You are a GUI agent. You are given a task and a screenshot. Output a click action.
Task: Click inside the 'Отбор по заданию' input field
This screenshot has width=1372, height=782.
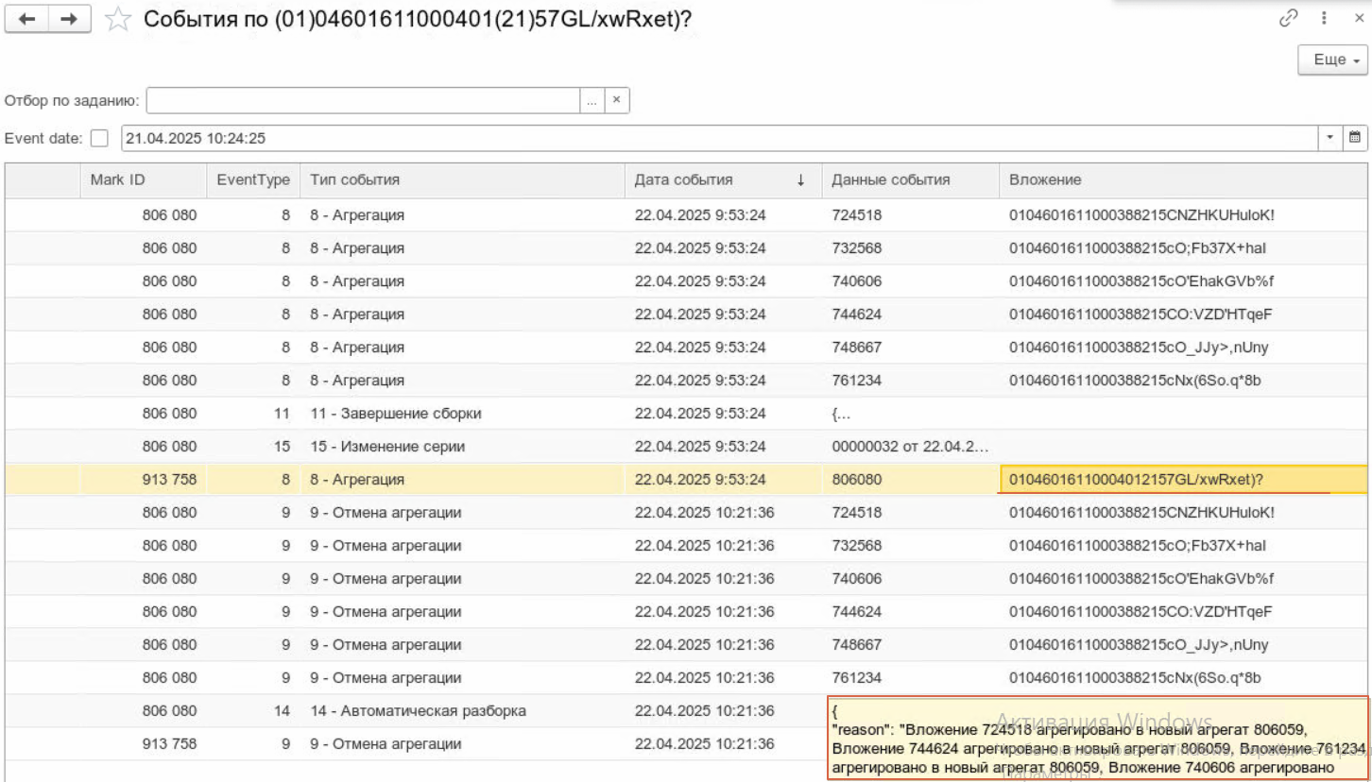363,100
